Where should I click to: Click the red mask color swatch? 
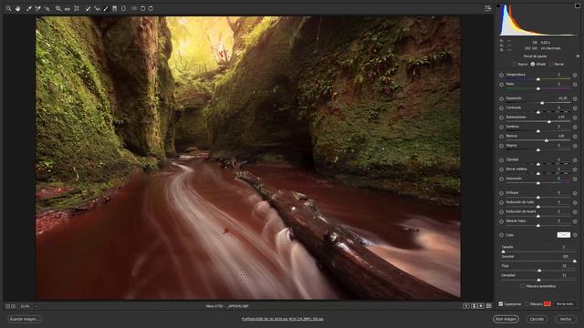click(547, 303)
